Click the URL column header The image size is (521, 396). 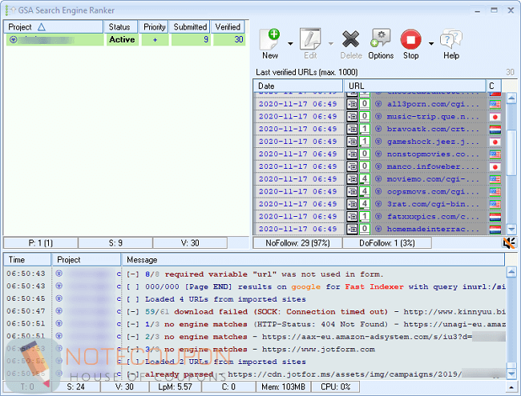pyautogui.click(x=414, y=86)
